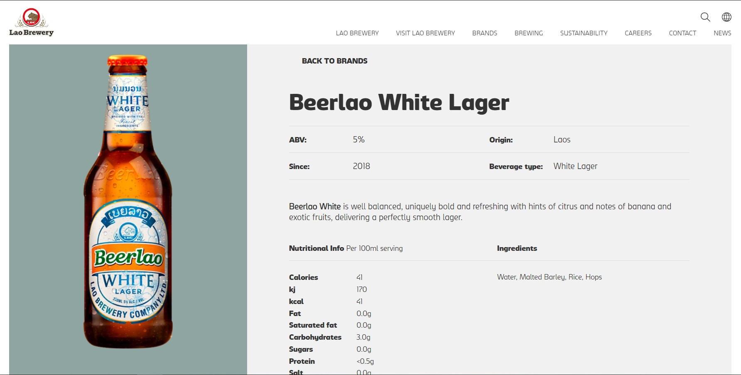Open the SUSTAINABILITY navigation menu
Viewport: 741px width, 375px height.
584,33
